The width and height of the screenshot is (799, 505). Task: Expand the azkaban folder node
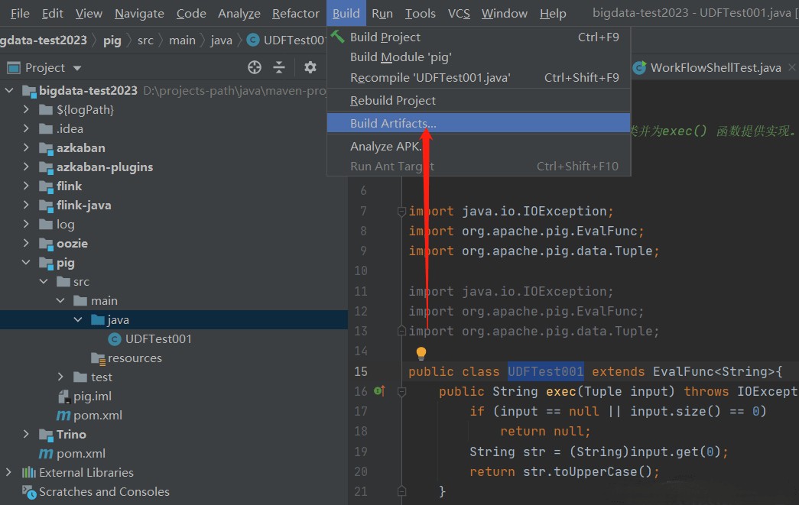27,147
